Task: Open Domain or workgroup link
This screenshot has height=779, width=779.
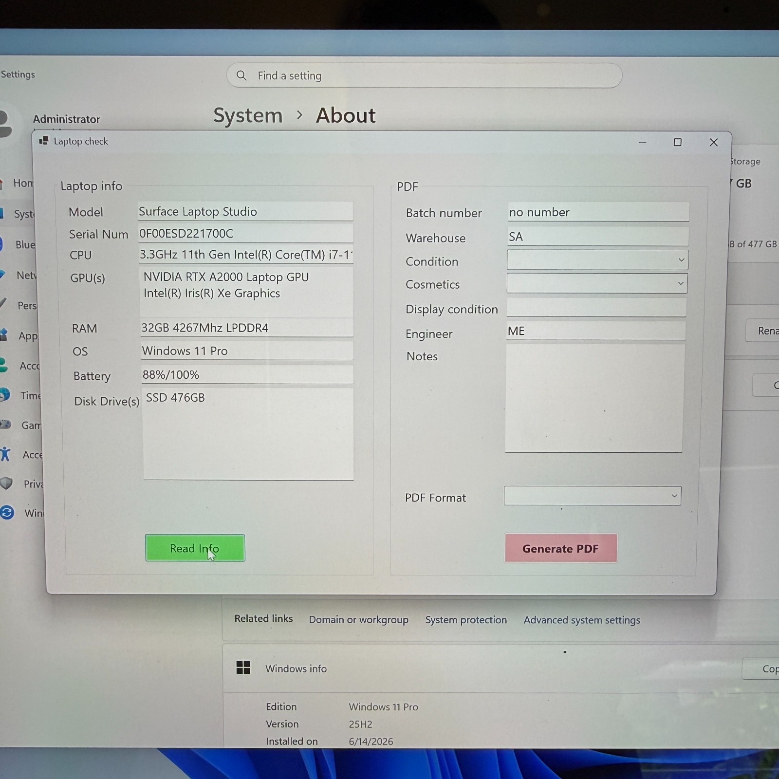Action: pyautogui.click(x=359, y=619)
